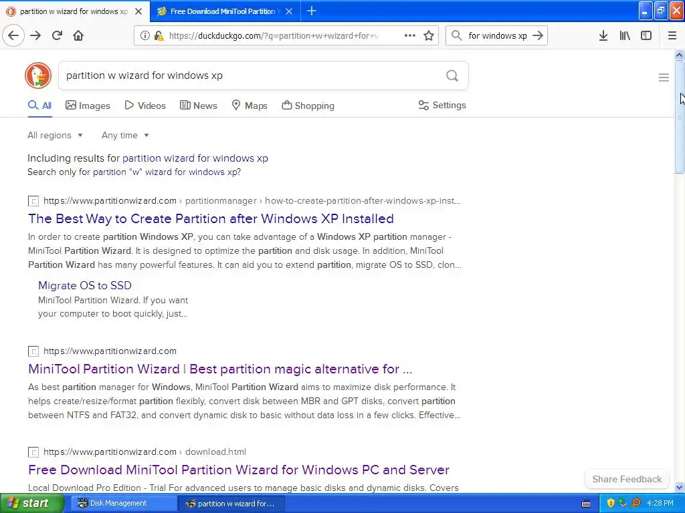Image resolution: width=685 pixels, height=513 pixels.
Task: Open the Migrate OS to SSD sublink
Action: tap(85, 285)
